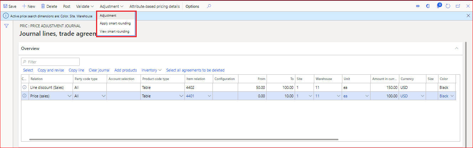Click the Configuration column header

[x=226, y=79]
